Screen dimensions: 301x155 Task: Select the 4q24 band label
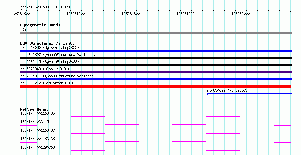click(24, 29)
